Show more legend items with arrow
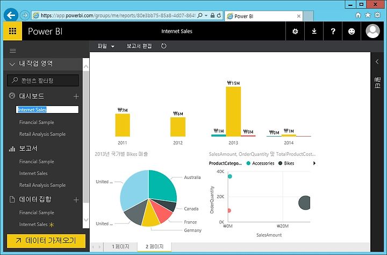The height and width of the screenshot is (255, 387). pos(314,163)
